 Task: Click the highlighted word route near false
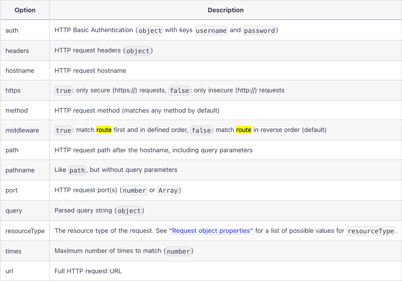[243, 130]
